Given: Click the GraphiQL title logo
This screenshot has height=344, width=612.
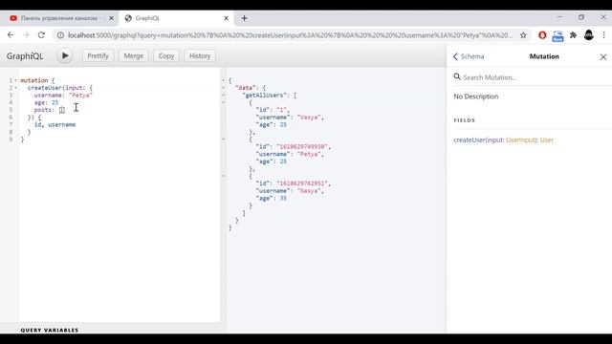Looking at the screenshot, I should (25, 56).
